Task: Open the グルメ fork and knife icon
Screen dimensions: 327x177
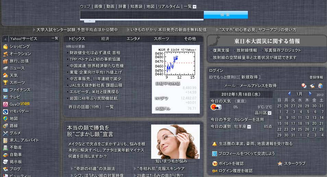Action: (5, 133)
